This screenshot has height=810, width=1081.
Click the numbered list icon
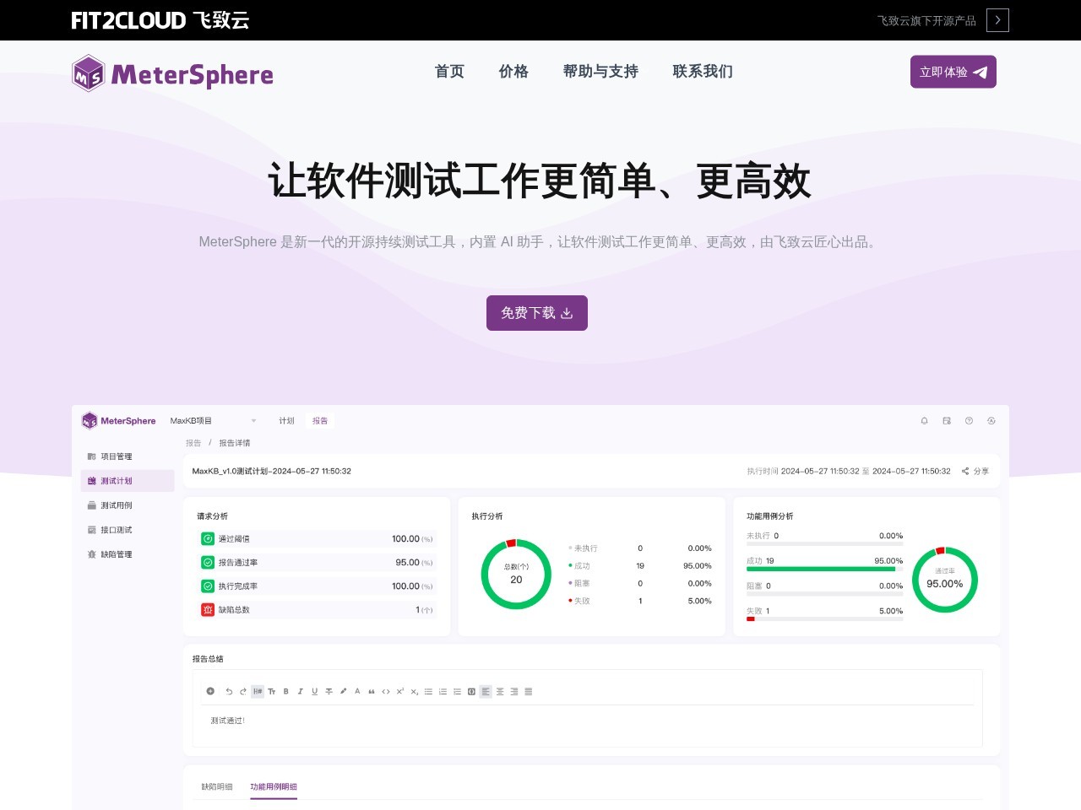click(443, 691)
